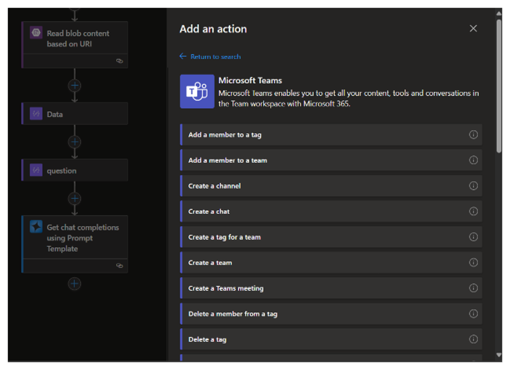Screen dimensions: 510x370
Task: Select the Add a member to a tag action
Action: click(x=331, y=135)
